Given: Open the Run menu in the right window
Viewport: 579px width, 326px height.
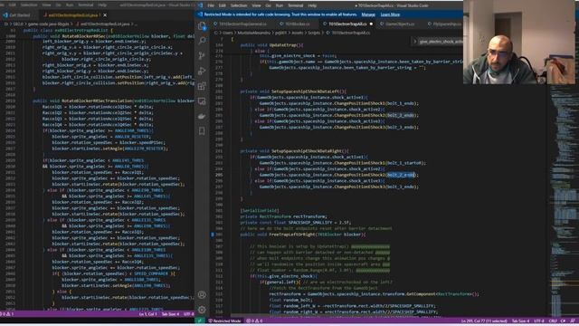Looking at the screenshot, I should (280, 5).
